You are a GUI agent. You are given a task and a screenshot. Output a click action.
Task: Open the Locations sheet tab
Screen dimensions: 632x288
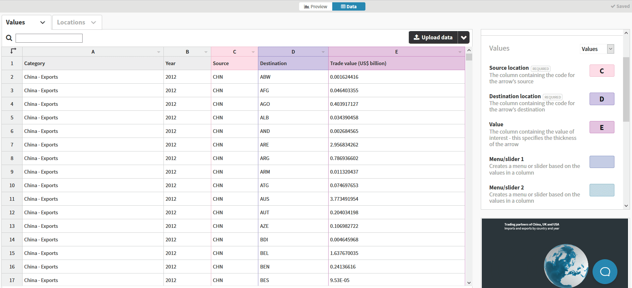pyautogui.click(x=77, y=22)
